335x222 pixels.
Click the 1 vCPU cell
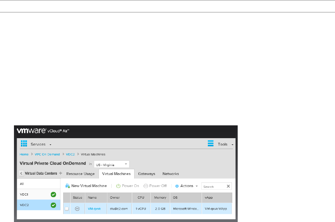pos(141,209)
